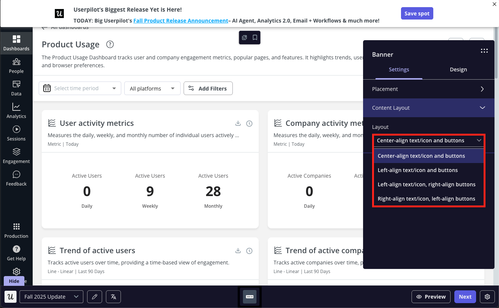Click the Userpilot logo in bottom bar
This screenshot has height=308, width=499.
click(x=11, y=297)
